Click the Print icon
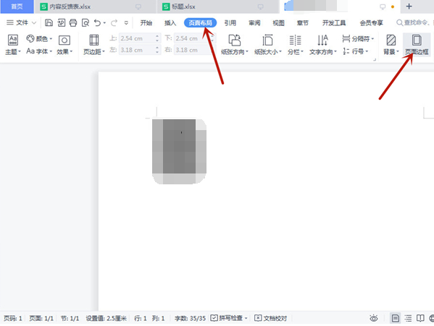The width and height of the screenshot is (434, 326). point(72,22)
